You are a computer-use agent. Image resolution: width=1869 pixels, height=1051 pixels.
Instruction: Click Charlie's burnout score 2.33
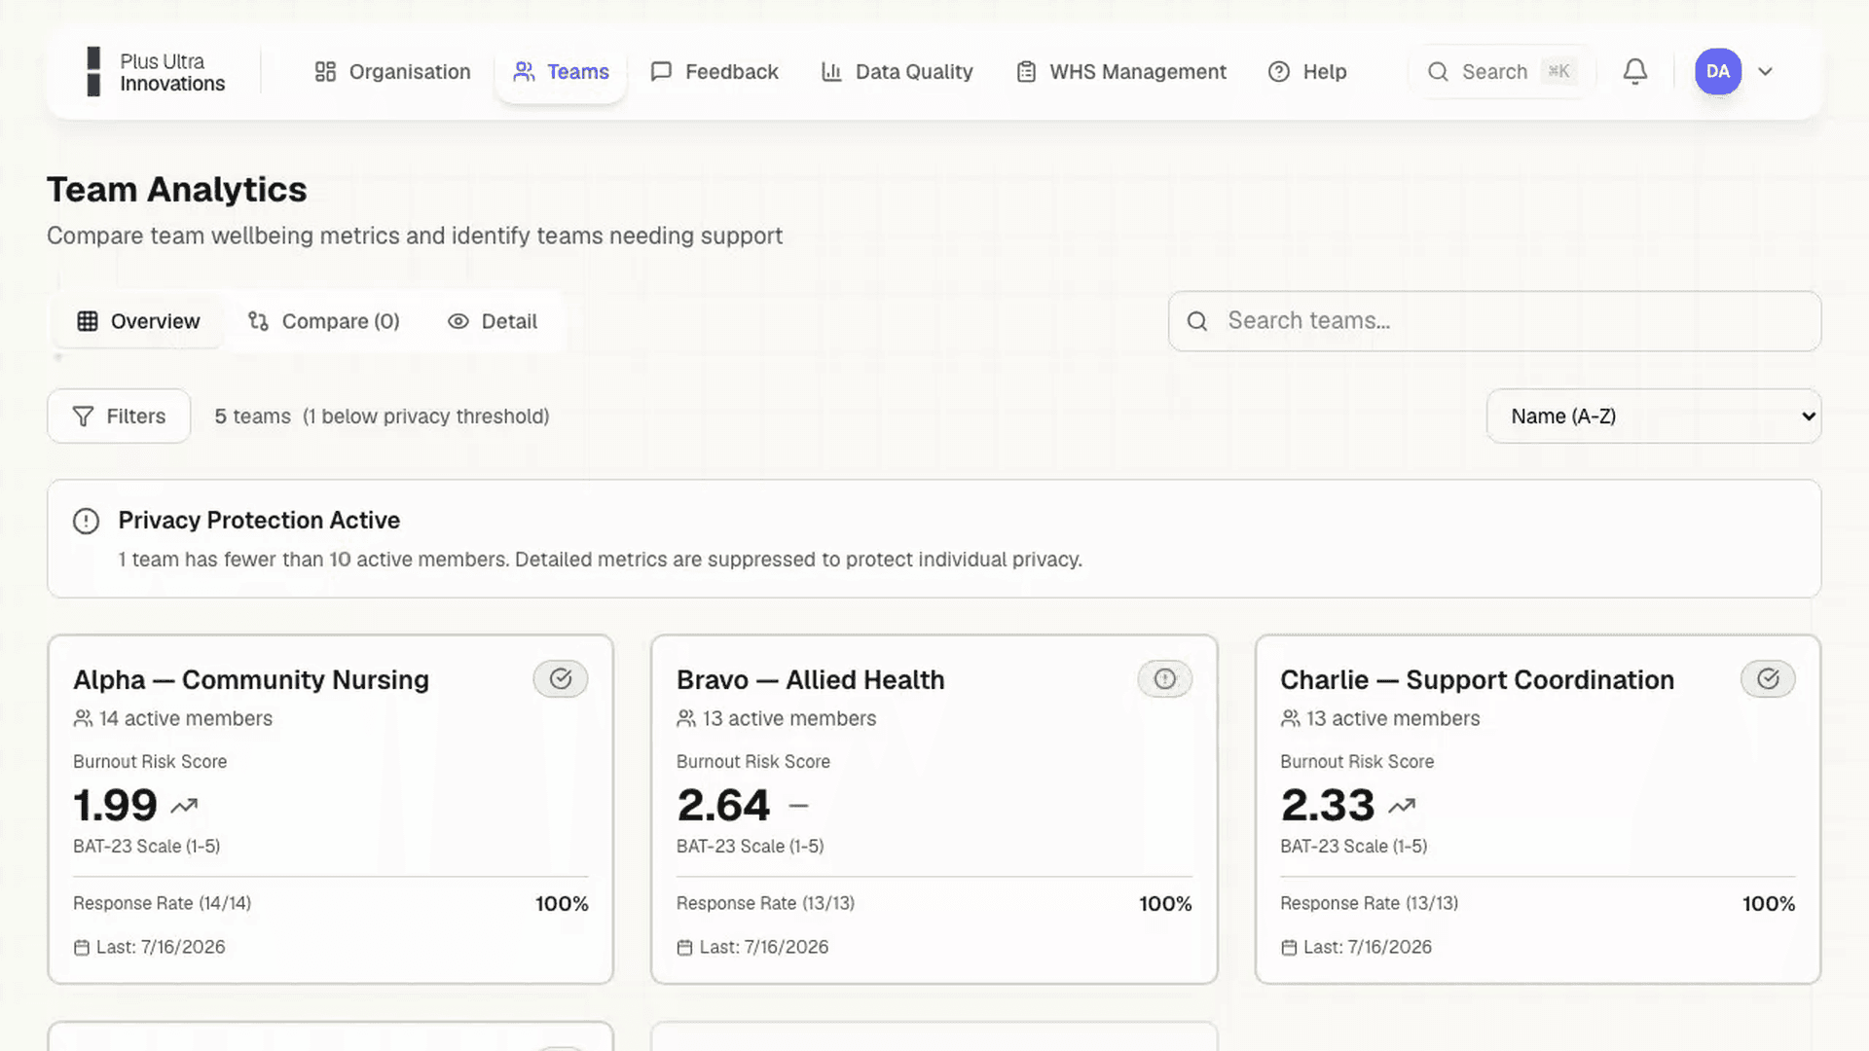click(x=1328, y=806)
